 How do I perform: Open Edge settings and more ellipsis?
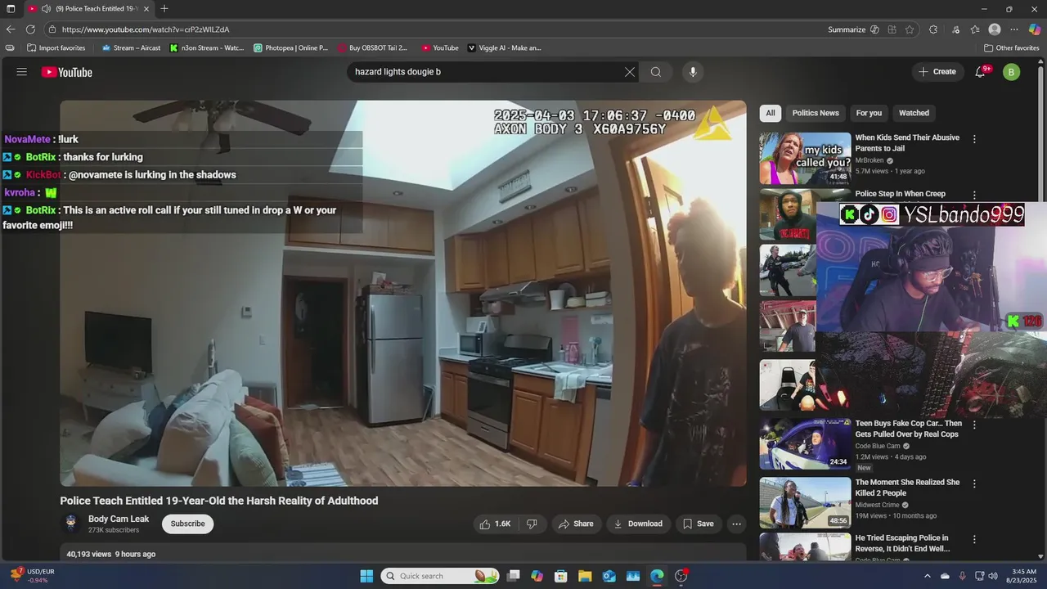point(1014,29)
